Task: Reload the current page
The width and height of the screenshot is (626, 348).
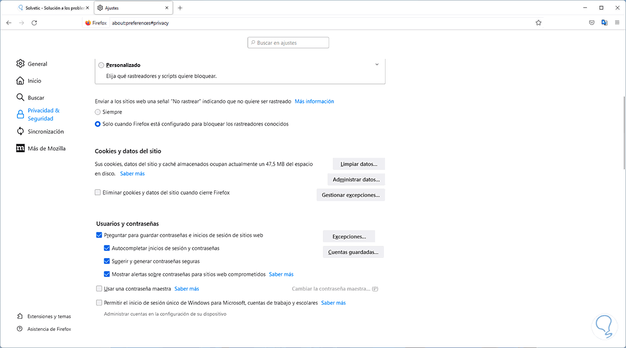Action: [34, 23]
